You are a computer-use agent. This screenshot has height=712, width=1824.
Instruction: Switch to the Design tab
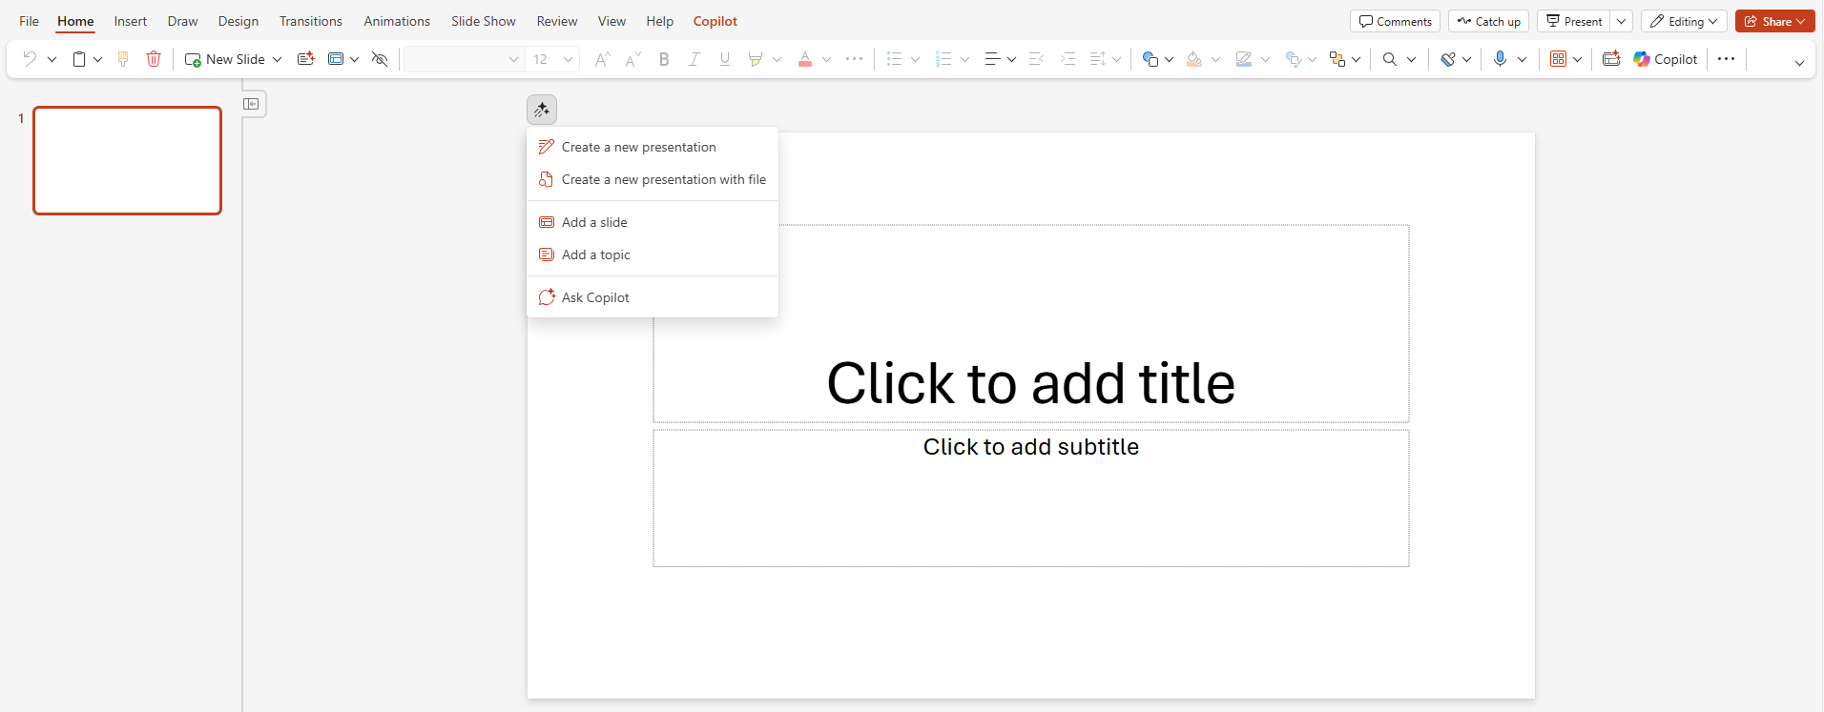pos(238,21)
